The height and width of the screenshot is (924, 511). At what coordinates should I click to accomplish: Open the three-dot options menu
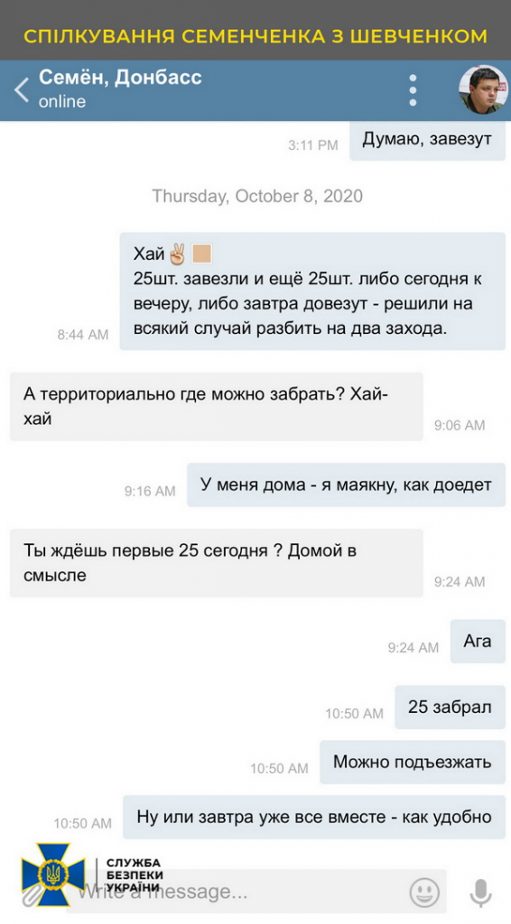(x=413, y=90)
